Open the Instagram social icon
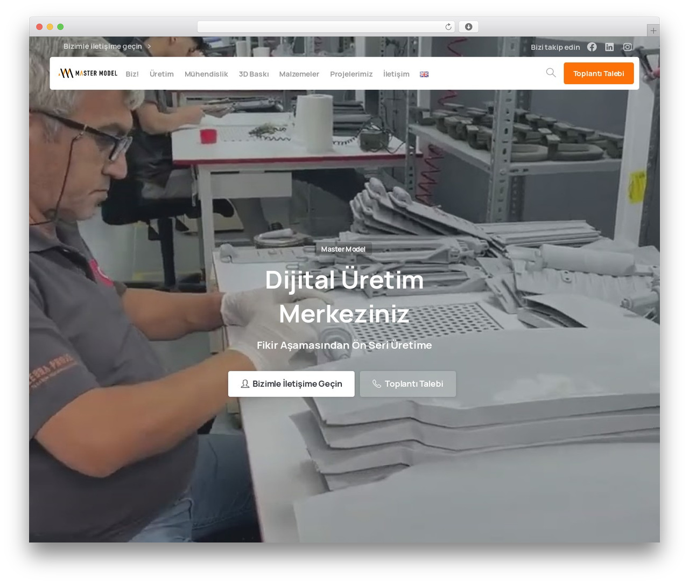689x584 pixels. coord(628,47)
